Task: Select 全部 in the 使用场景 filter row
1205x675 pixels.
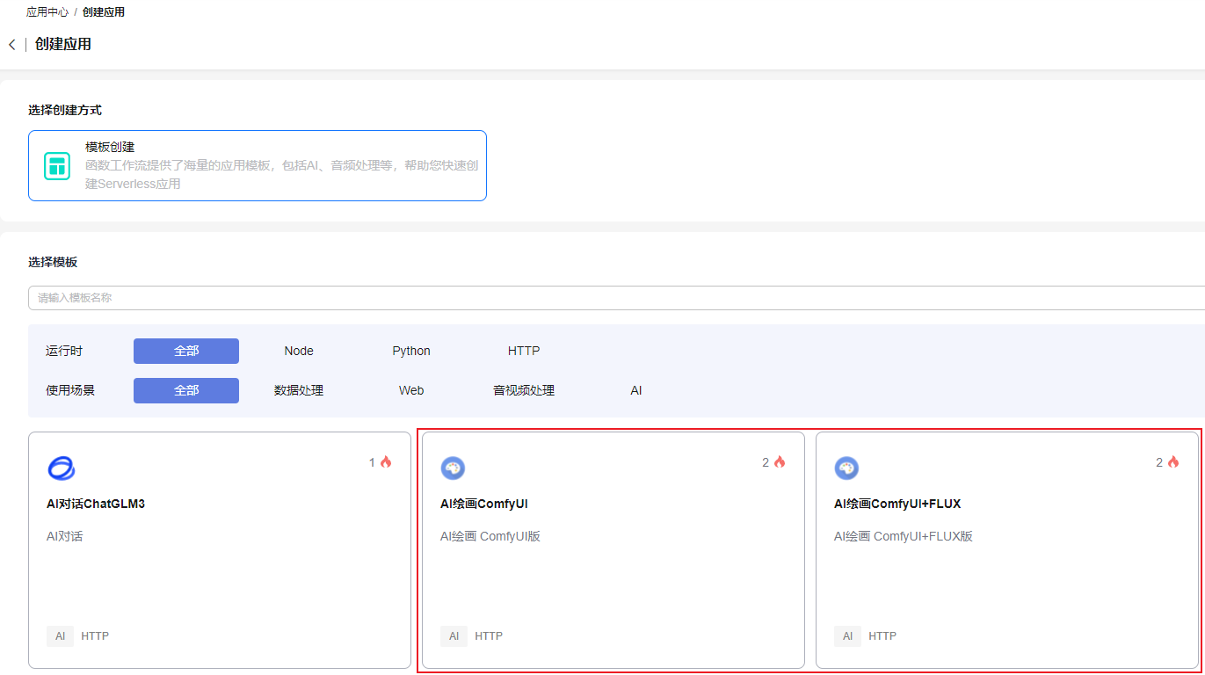Action: [x=186, y=390]
